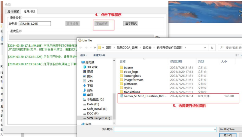Click the sidebar scroll up arrow

[x=114, y=60]
